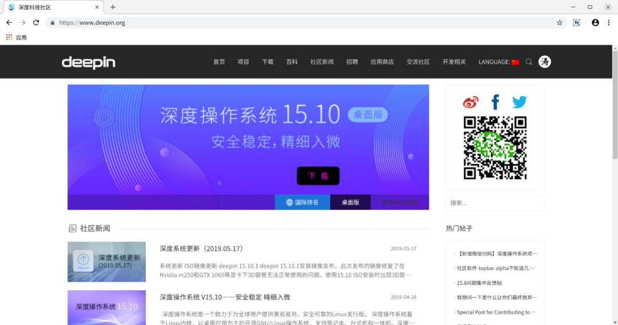Click the date 2019-05-17
Image resolution: width=618 pixels, height=325 pixels.
click(403, 248)
